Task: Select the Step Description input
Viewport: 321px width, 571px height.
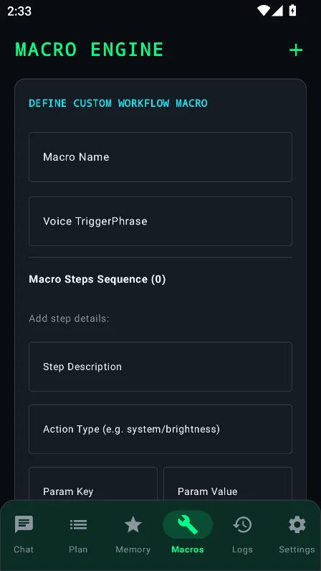Action: [160, 367]
